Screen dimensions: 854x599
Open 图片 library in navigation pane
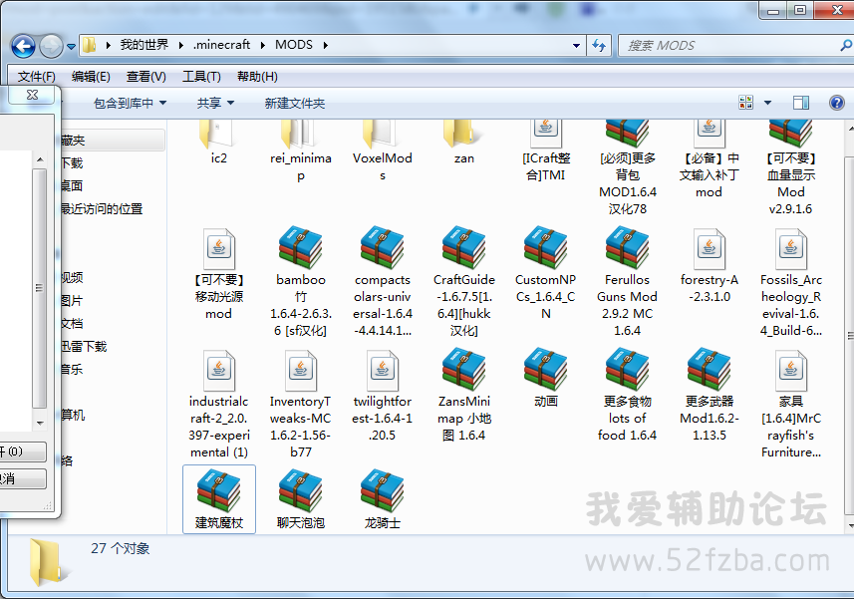click(71, 301)
